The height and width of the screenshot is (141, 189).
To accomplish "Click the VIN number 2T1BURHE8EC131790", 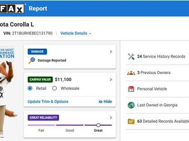I will [32, 34].
